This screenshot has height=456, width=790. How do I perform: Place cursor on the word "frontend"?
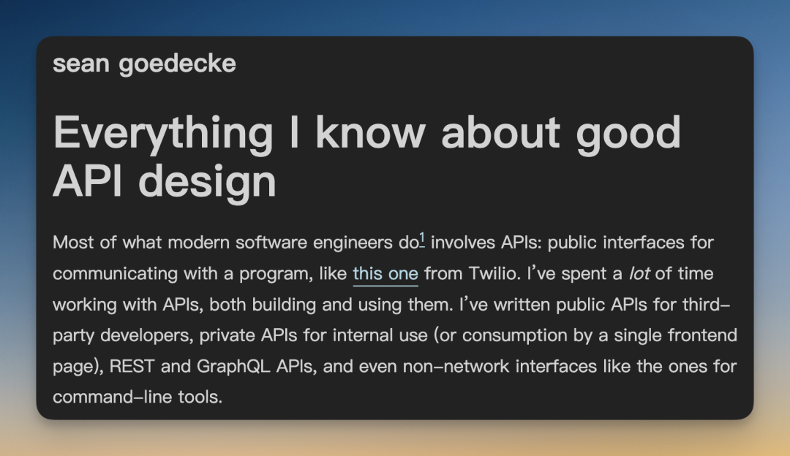[x=699, y=335]
